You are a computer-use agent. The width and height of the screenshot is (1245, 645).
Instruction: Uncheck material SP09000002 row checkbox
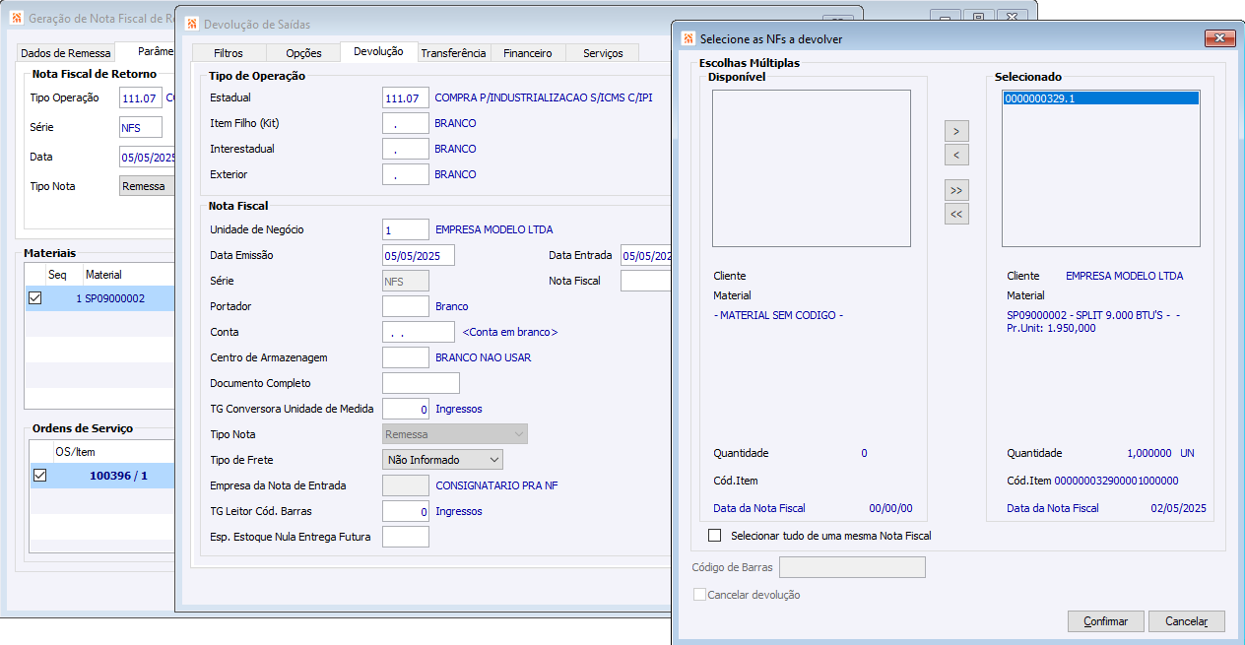(x=35, y=298)
